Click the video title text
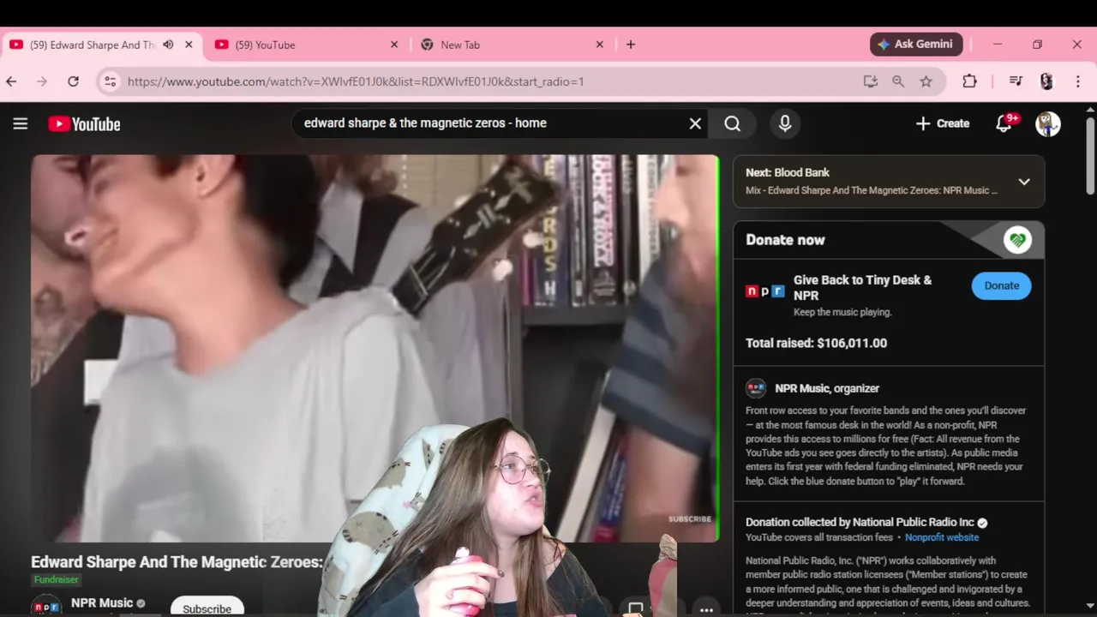 coord(177,562)
